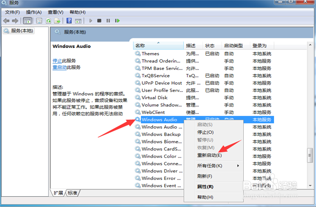Screen dimensions: 316x207
Task: Click the vertical scrollbar thumb
Action: pyautogui.click(x=310, y=155)
